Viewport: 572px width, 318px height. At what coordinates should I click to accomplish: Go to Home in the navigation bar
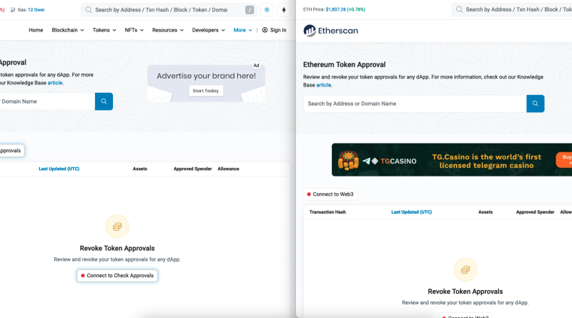36,30
